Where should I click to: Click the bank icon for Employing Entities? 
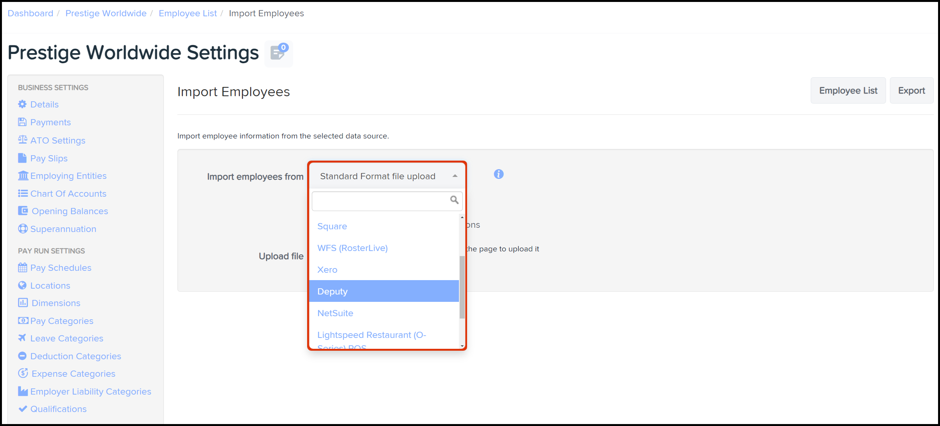[x=23, y=176]
